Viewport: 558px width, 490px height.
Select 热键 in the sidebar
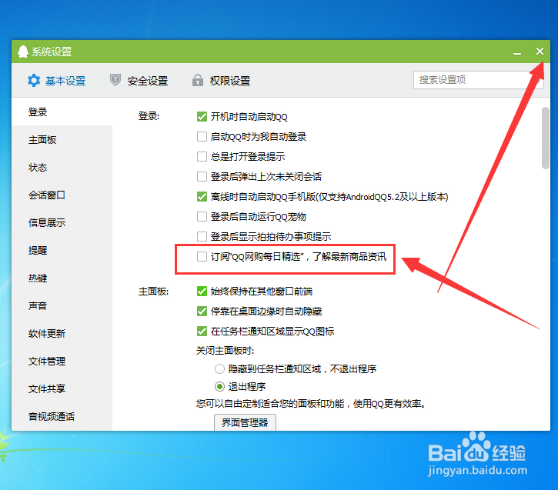[x=62, y=278]
